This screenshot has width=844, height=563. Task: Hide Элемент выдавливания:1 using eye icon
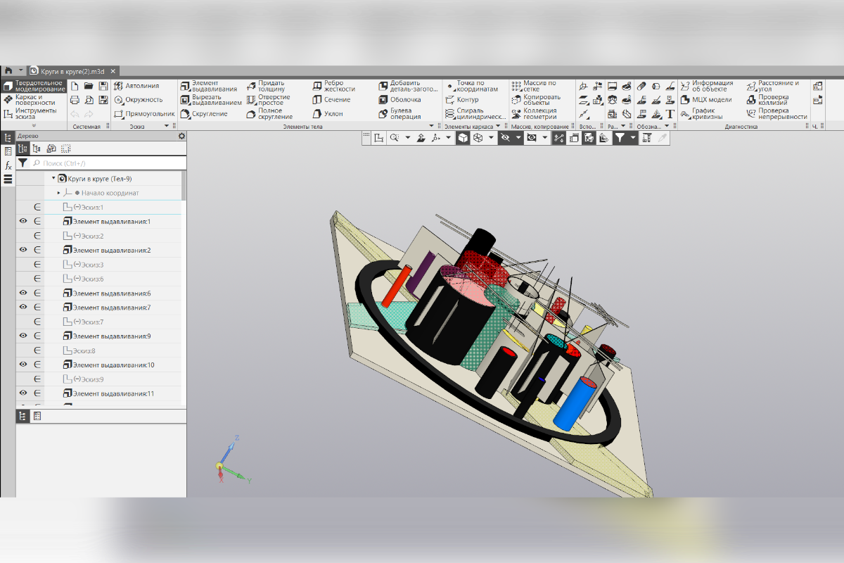[23, 221]
